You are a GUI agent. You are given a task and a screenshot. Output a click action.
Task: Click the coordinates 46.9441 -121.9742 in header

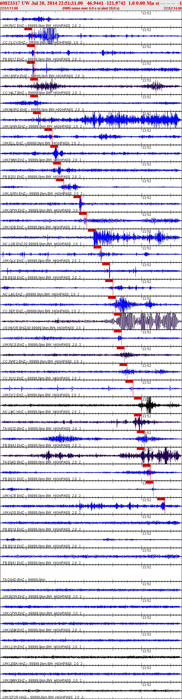[106, 3]
